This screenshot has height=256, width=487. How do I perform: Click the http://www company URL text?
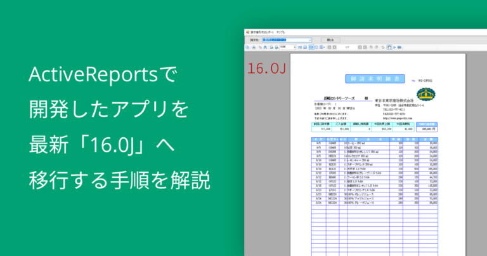point(398,118)
